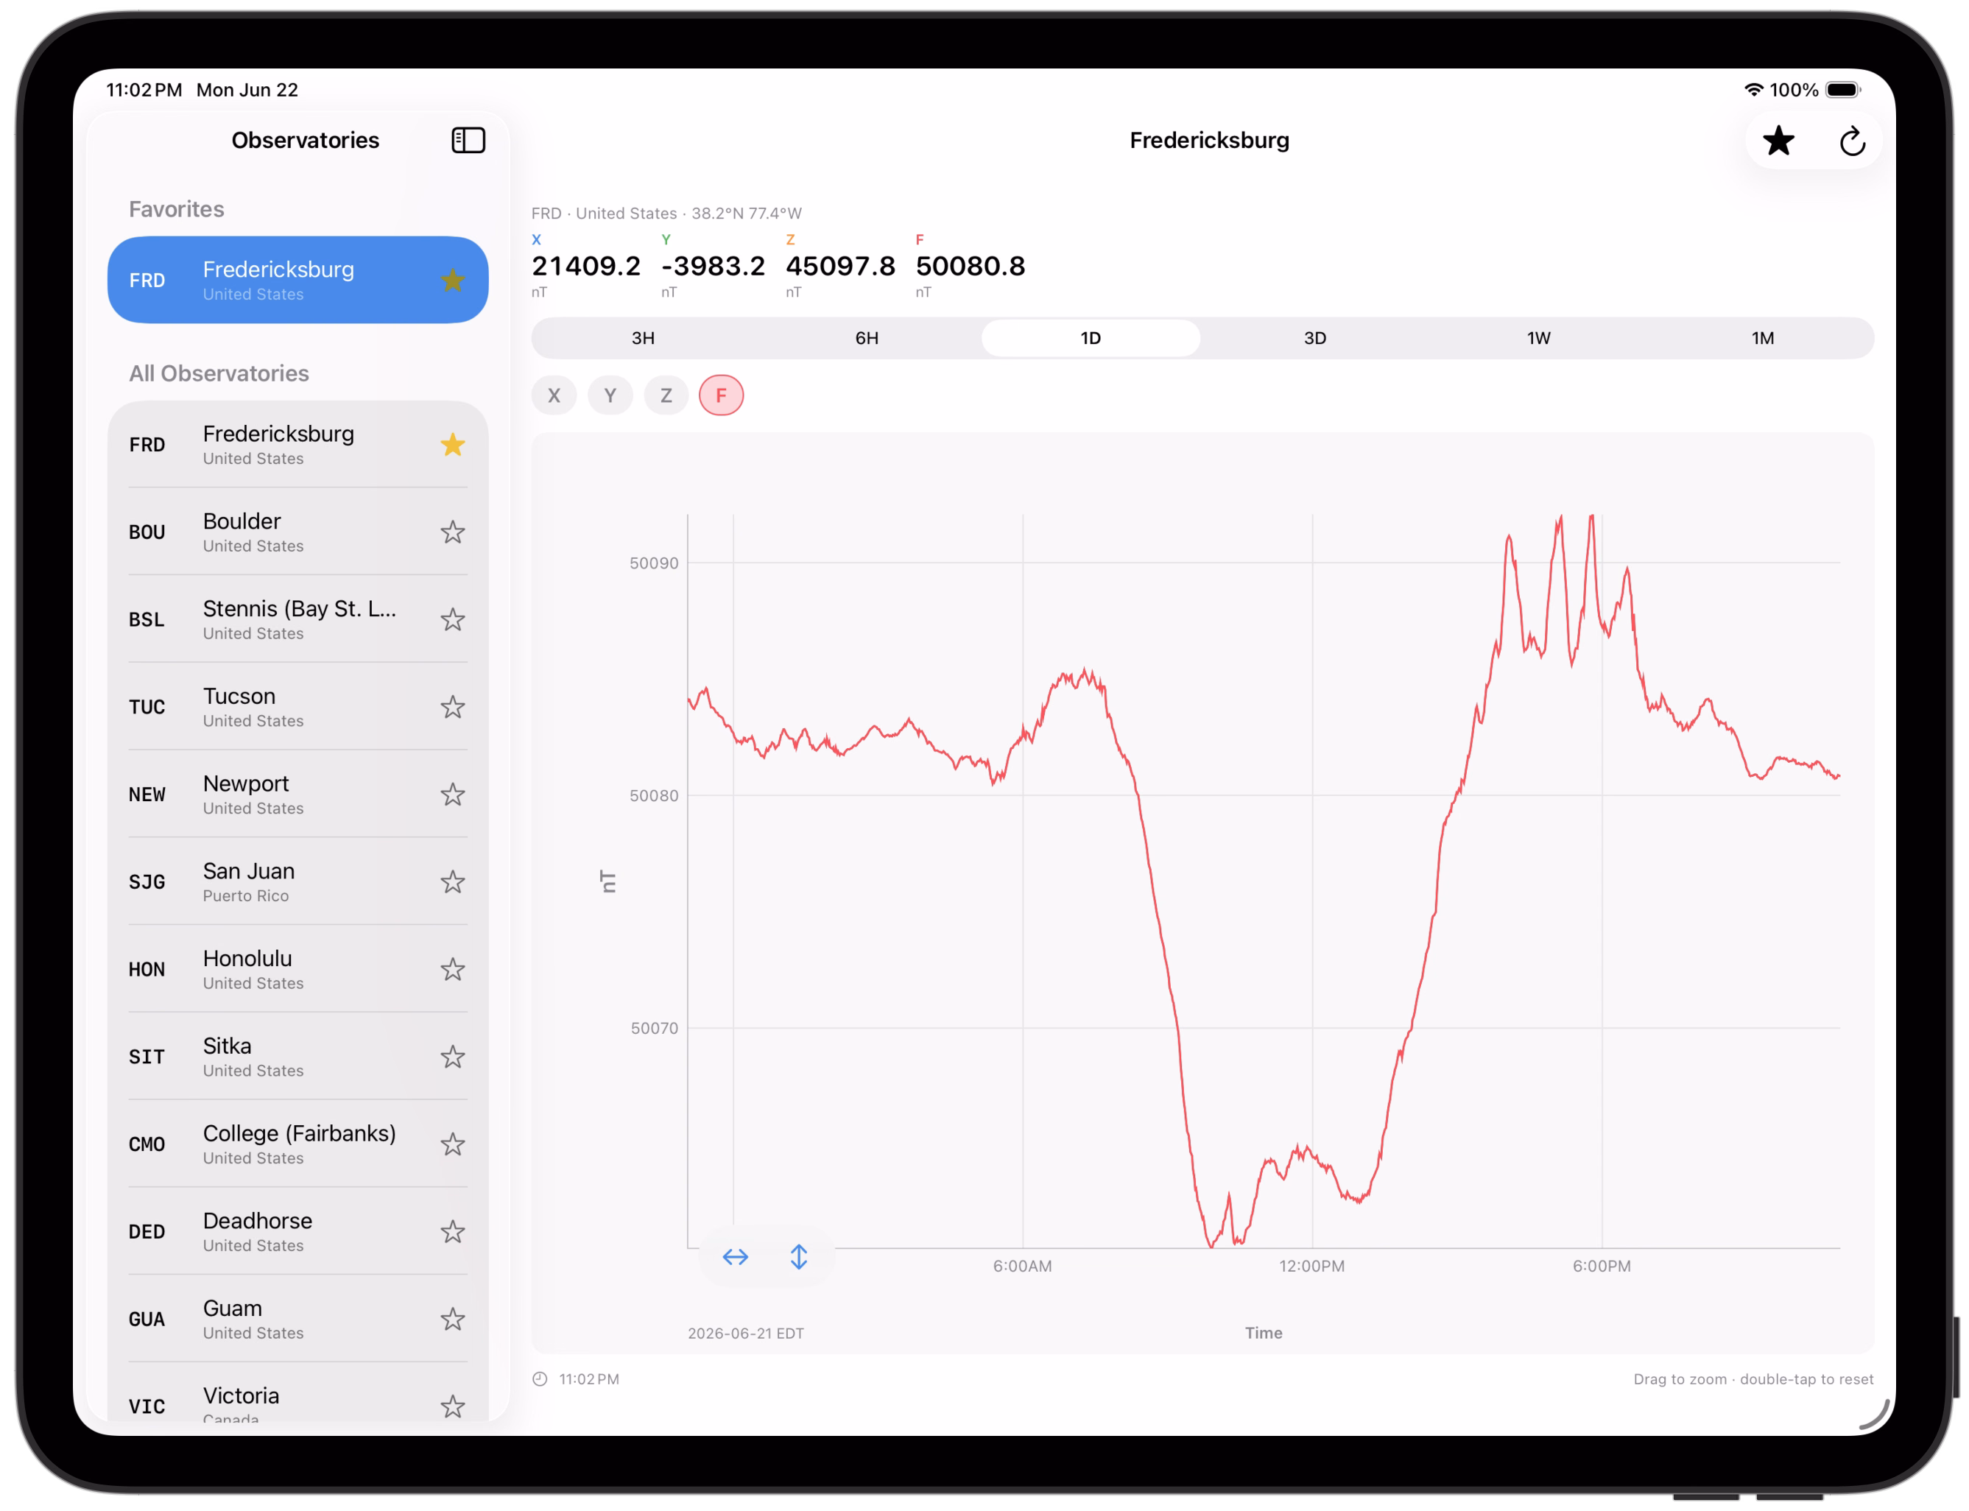Favorite the Tucson observatory star

(452, 707)
